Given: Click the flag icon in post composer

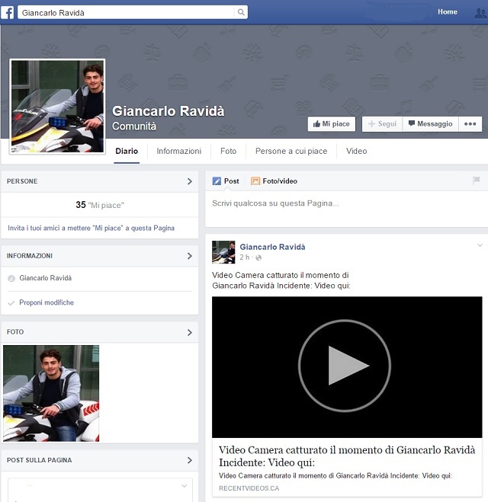Looking at the screenshot, I should [477, 181].
